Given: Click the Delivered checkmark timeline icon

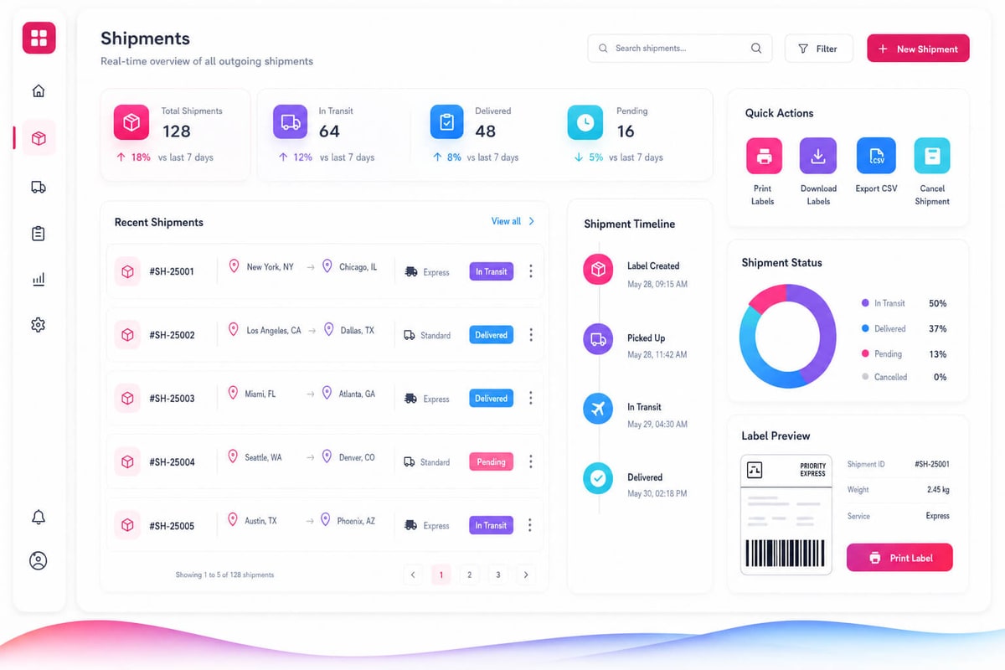Looking at the screenshot, I should tap(598, 479).
